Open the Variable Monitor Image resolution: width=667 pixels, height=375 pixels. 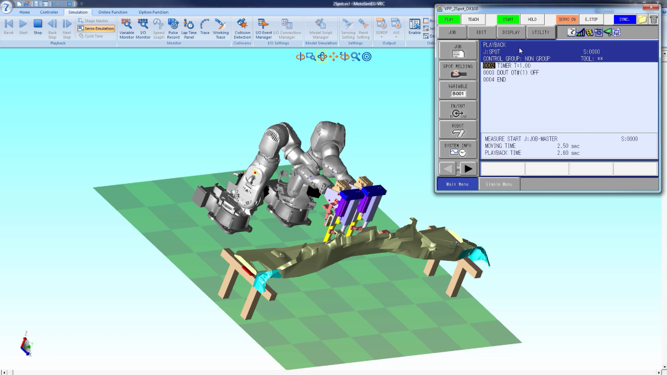[x=127, y=28]
